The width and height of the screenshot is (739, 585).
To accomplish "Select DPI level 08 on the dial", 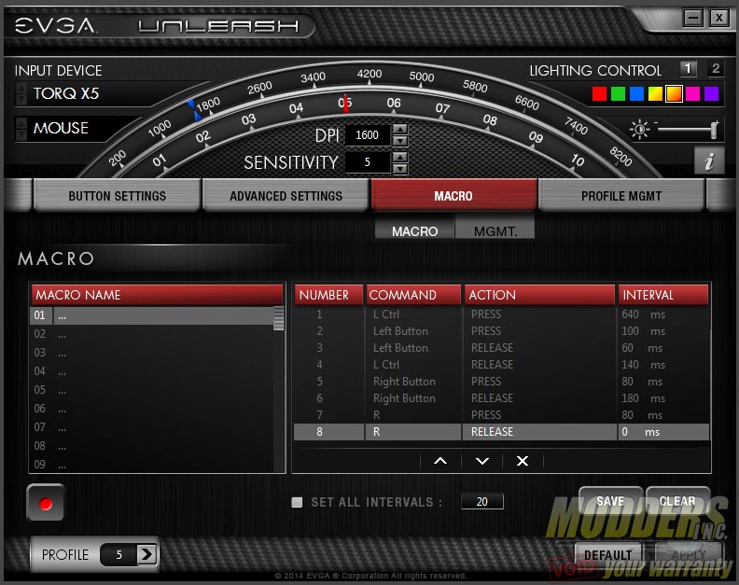I will [x=490, y=119].
